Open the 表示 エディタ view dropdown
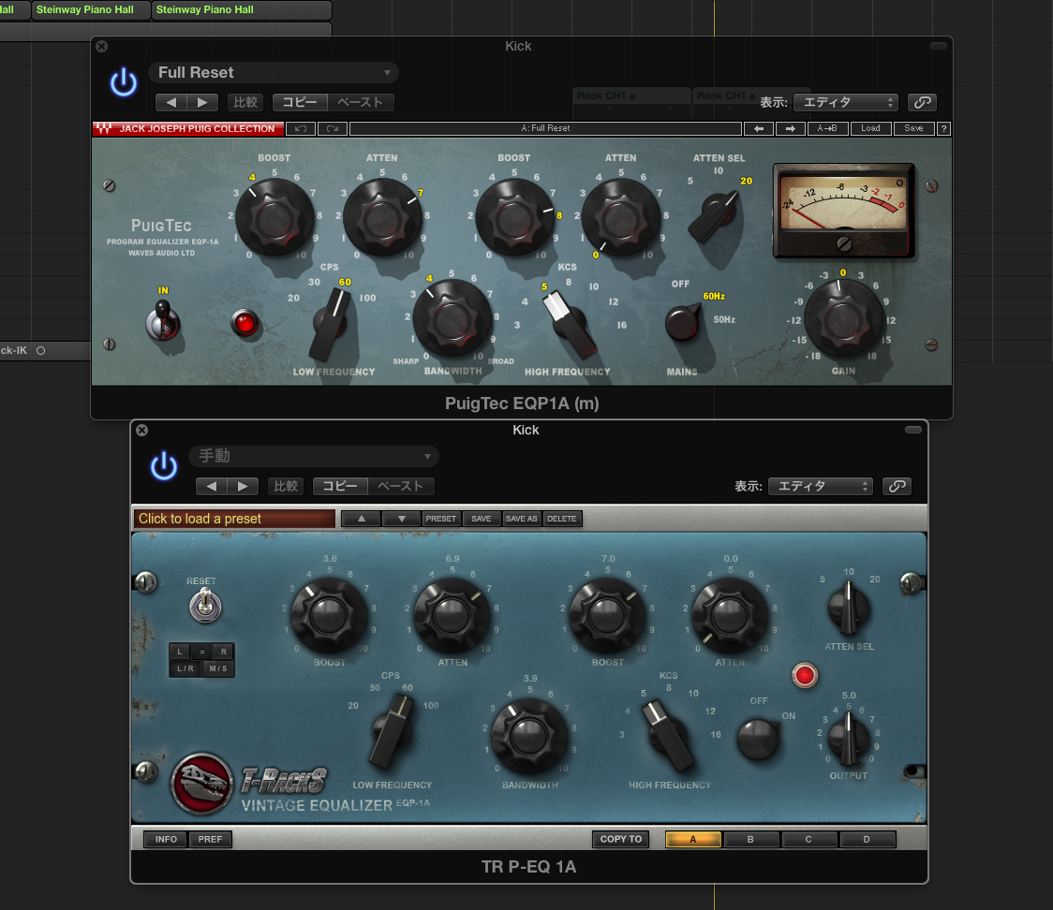1053x910 pixels. click(x=846, y=102)
